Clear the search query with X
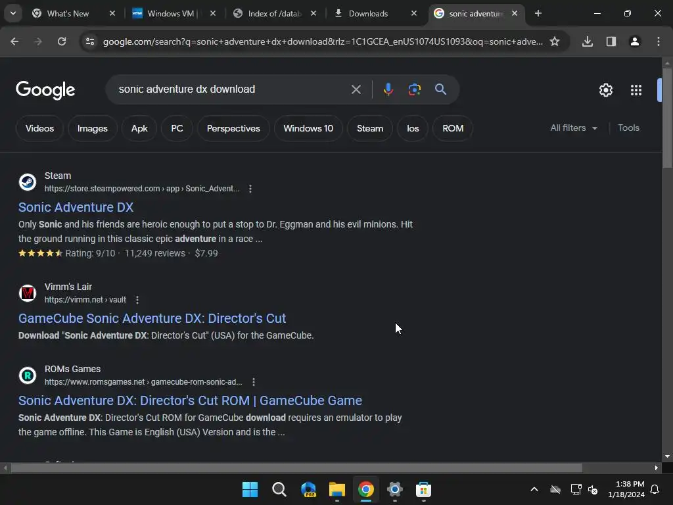Screen dimensions: 673x505 pos(356,89)
